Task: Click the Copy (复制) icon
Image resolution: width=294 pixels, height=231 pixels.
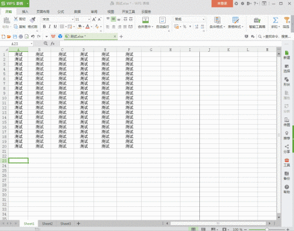Action: [16, 26]
